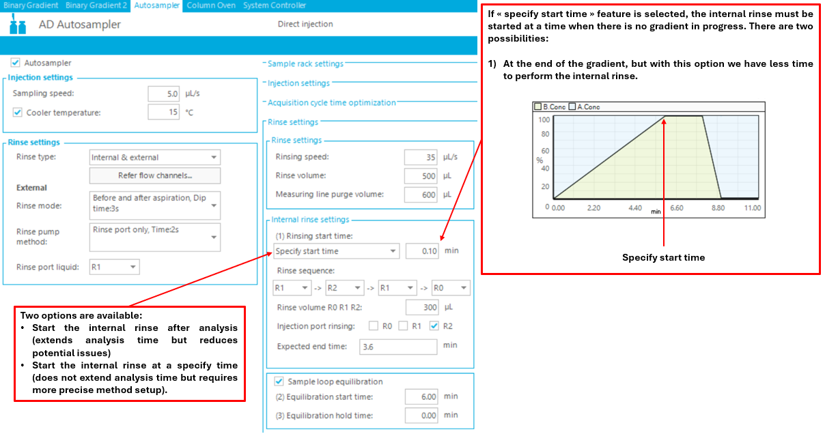
Task: Click the B.Conc legend color swatch
Action: [537, 107]
